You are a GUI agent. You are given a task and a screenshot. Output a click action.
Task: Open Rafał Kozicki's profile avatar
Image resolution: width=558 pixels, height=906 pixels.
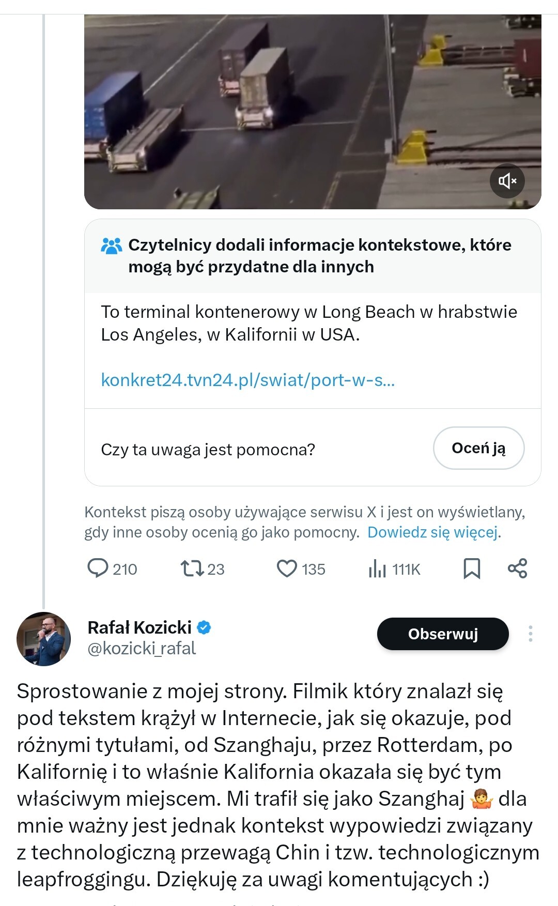[43, 639]
